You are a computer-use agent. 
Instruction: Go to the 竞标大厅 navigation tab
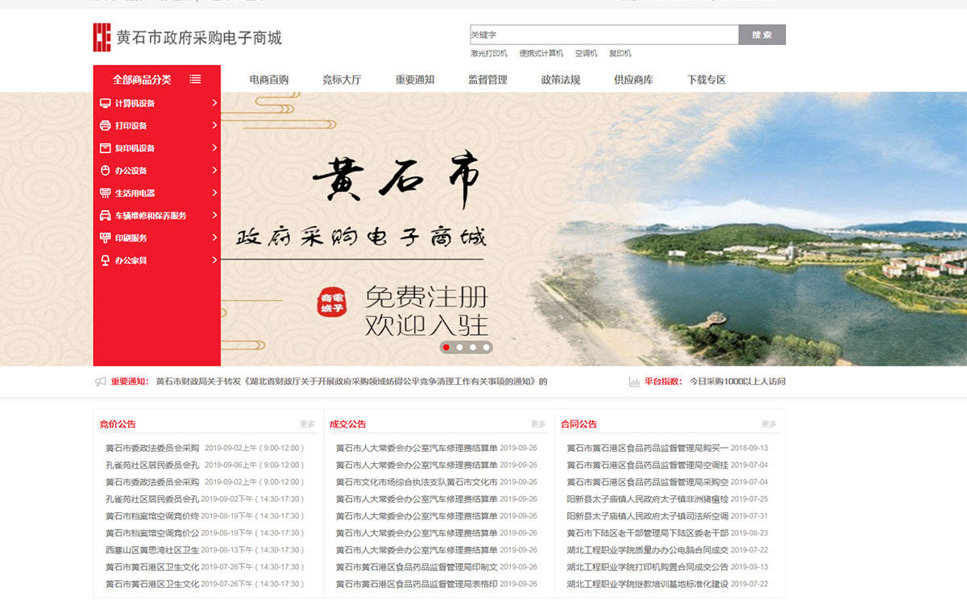coord(342,80)
